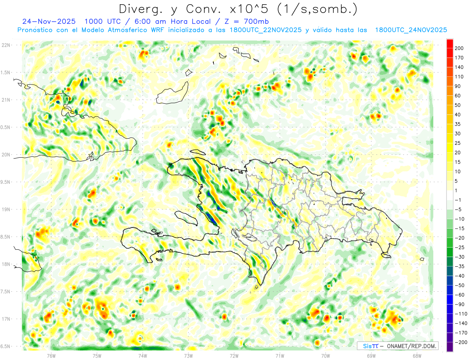Viewport: 468px width, 361px height.
Task: Click the '71W' longitude label
Action: point(280,356)
